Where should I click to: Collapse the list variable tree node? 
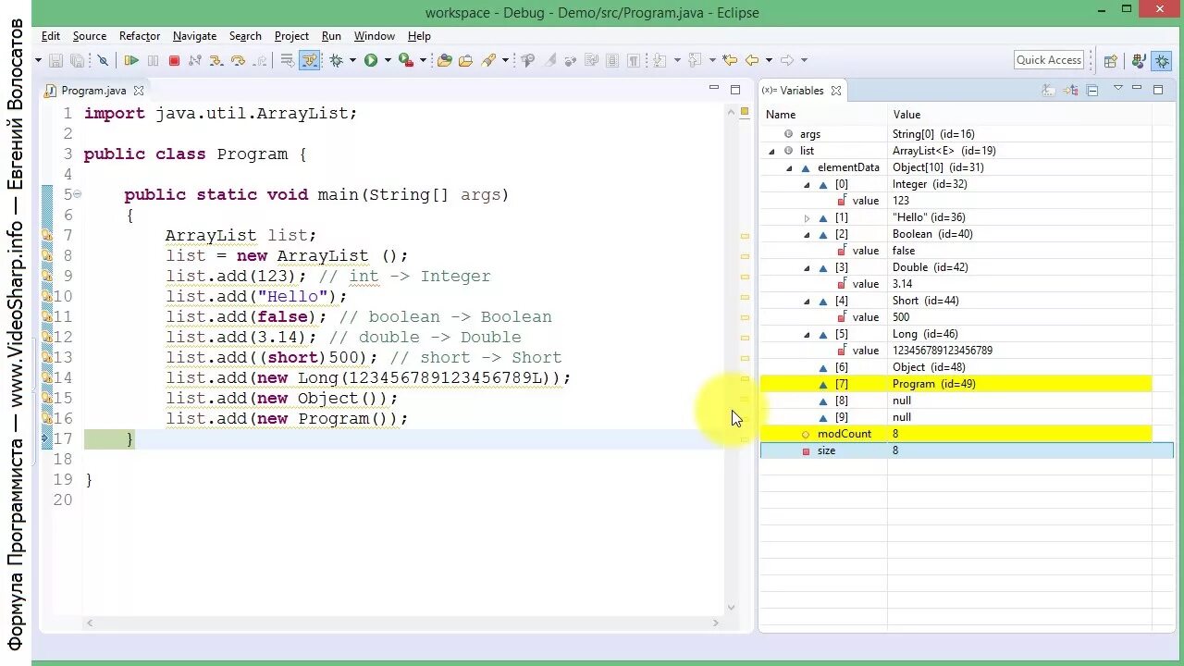tap(772, 151)
